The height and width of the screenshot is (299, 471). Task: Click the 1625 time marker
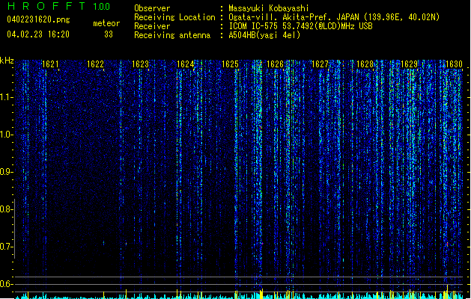click(230, 64)
